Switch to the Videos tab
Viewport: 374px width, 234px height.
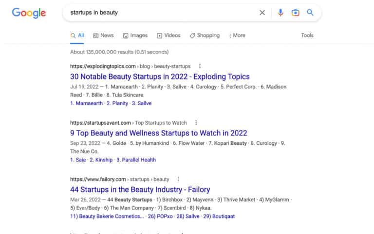tap(168, 36)
